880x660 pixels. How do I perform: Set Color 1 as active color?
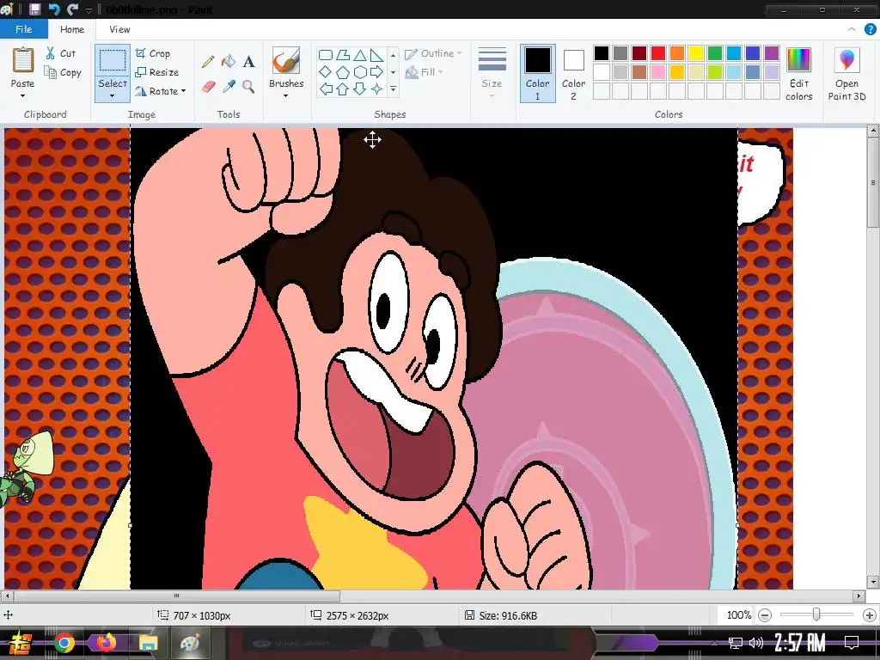click(x=538, y=72)
